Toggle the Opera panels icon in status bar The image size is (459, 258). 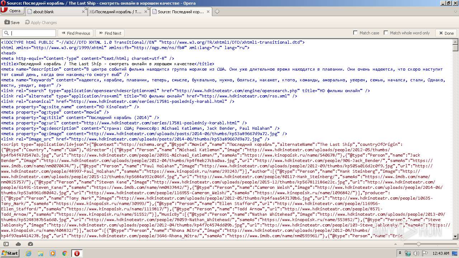[x=6, y=244]
